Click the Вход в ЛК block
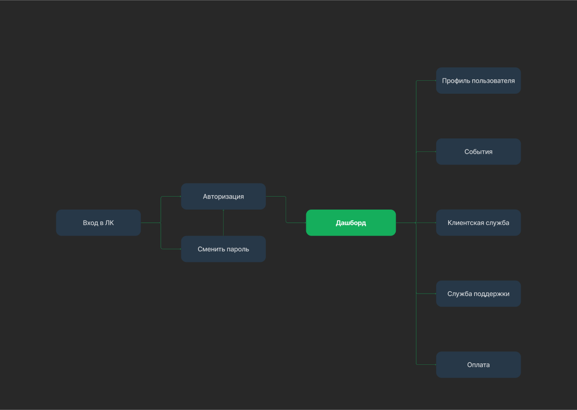Screen dimensions: 577x410 click(99, 223)
